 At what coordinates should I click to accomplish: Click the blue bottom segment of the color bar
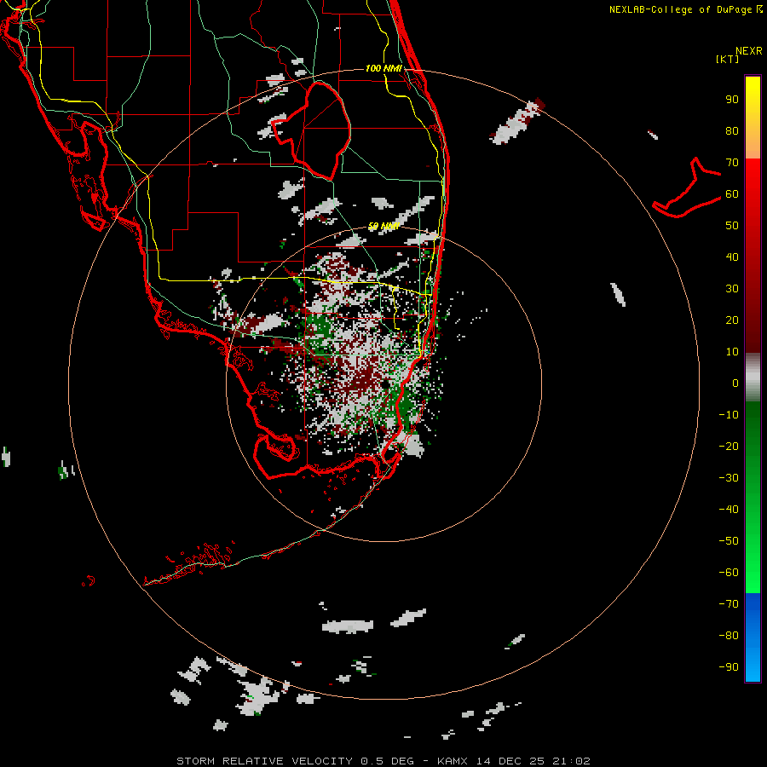pos(753,637)
